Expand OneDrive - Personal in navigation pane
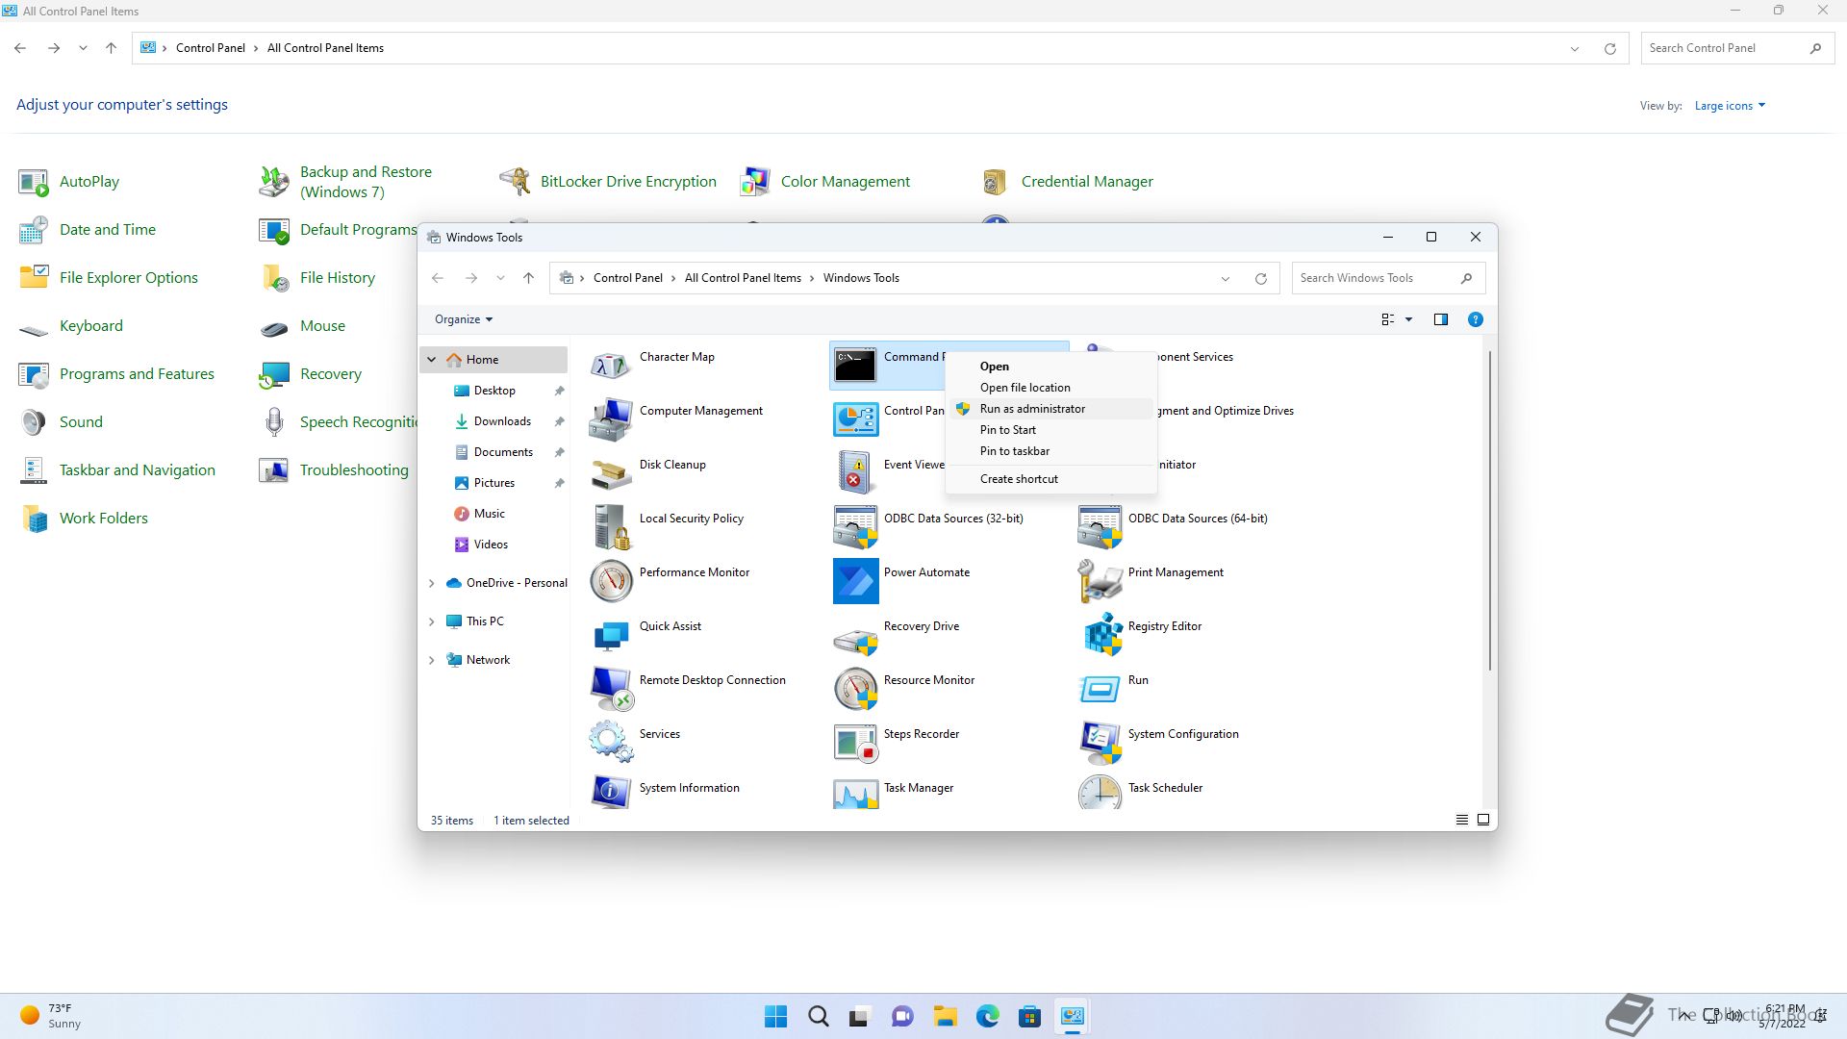The height and width of the screenshot is (1039, 1847). (432, 583)
